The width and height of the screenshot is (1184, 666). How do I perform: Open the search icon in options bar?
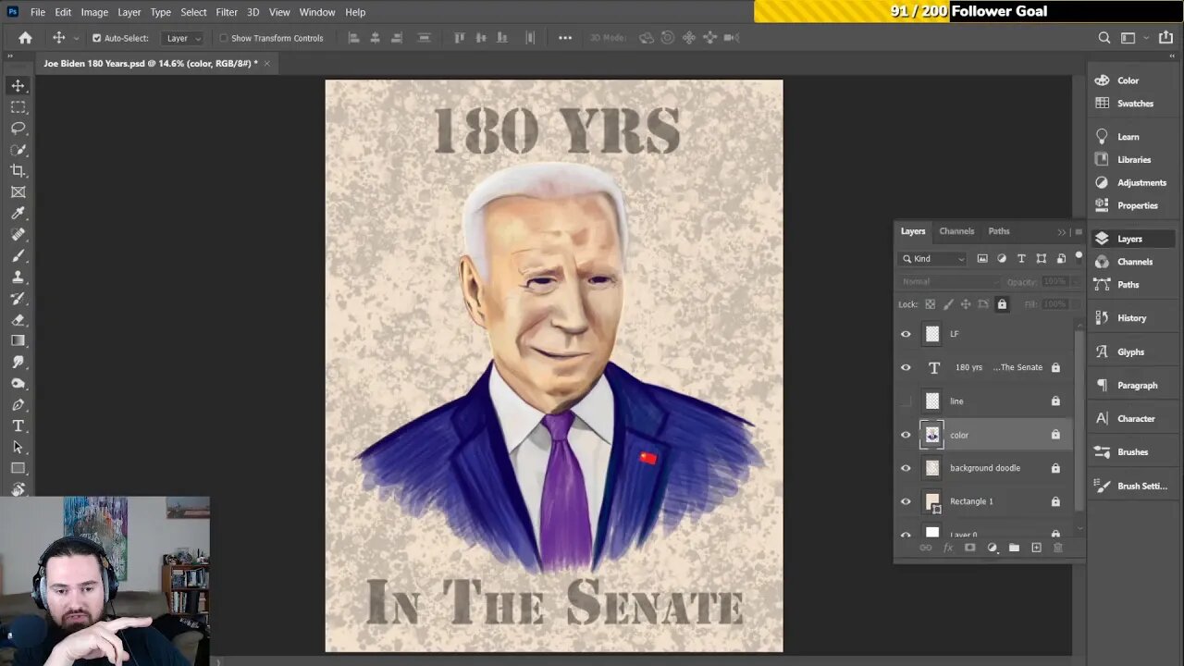[1104, 38]
